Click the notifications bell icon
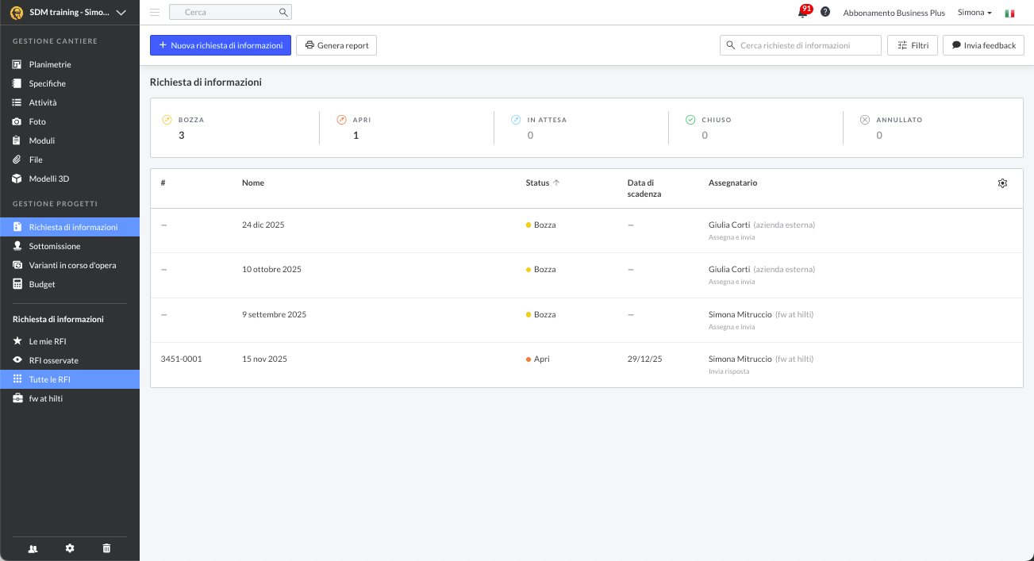Viewport: 1034px width, 561px height. (802, 13)
